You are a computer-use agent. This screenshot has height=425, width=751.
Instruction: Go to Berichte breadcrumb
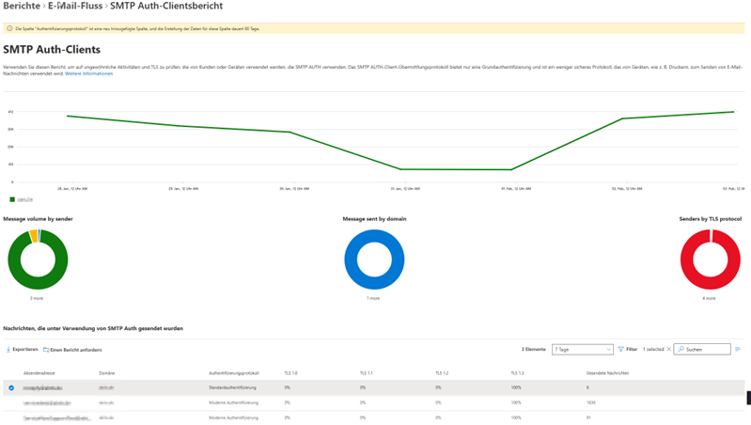22,7
